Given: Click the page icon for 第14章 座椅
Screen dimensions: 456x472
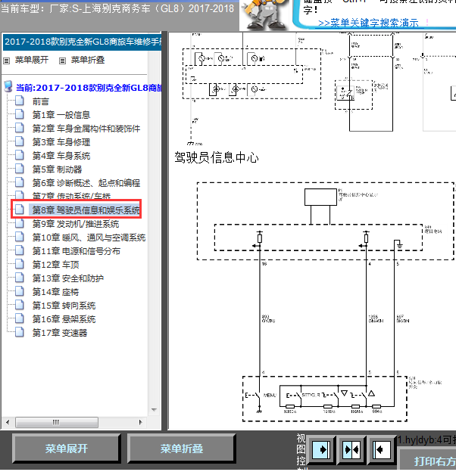Looking at the screenshot, I should [20, 291].
